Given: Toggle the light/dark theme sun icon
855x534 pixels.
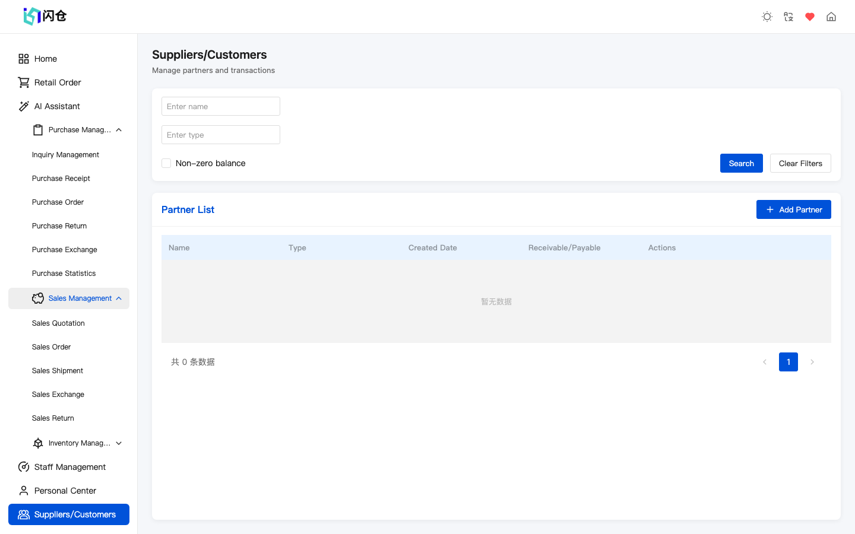Looking at the screenshot, I should click(767, 17).
